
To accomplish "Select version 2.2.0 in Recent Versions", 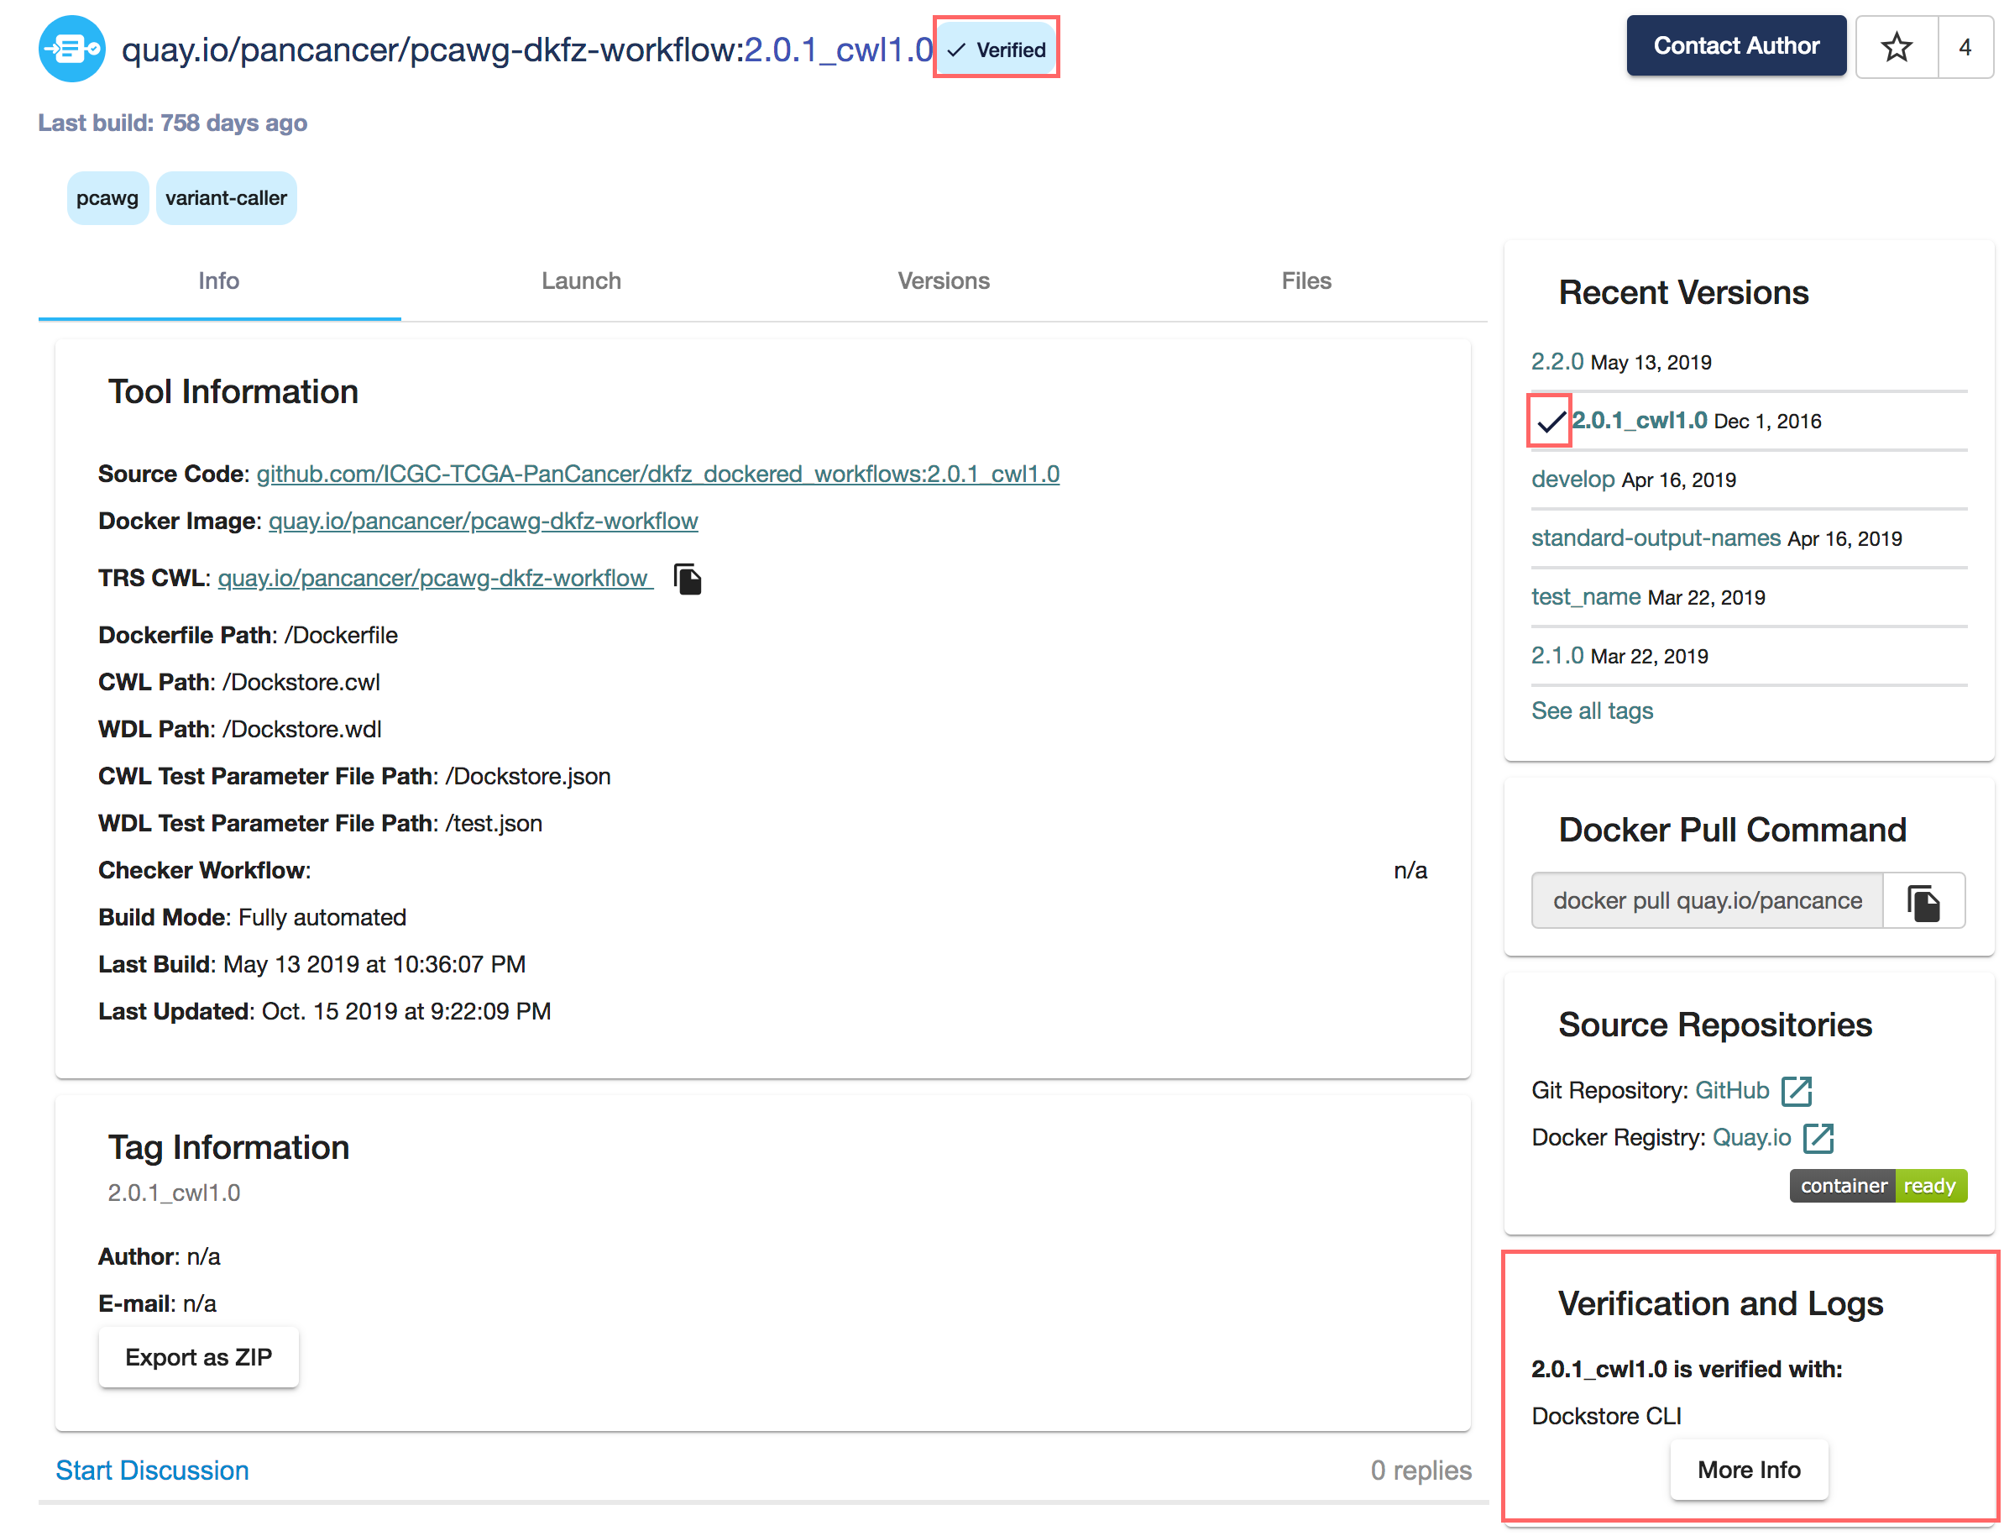I will (x=1557, y=362).
